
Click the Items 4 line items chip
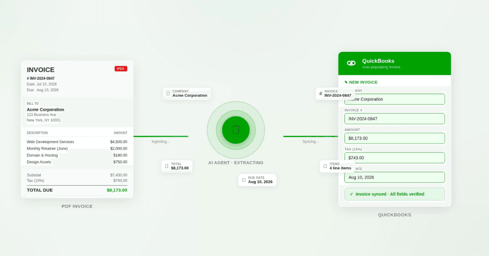pos(337,166)
